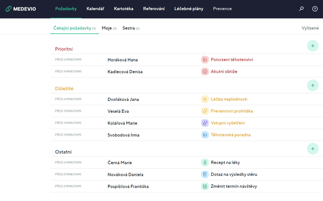Click the Léčba neplodnosti icon

(x=205, y=99)
